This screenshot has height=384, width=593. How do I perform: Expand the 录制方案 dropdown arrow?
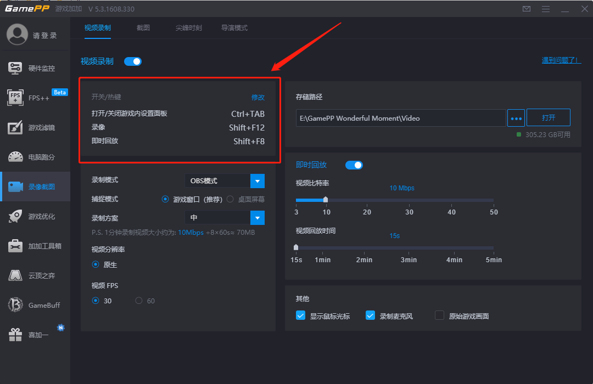click(x=258, y=218)
